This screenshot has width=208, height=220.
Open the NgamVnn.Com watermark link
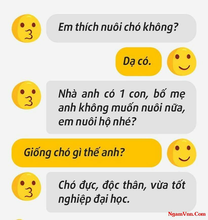click(187, 214)
